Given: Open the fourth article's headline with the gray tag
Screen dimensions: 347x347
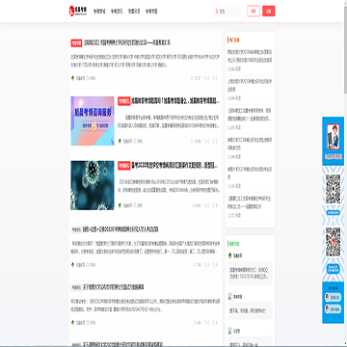Looking at the screenshot, I should point(120,229).
